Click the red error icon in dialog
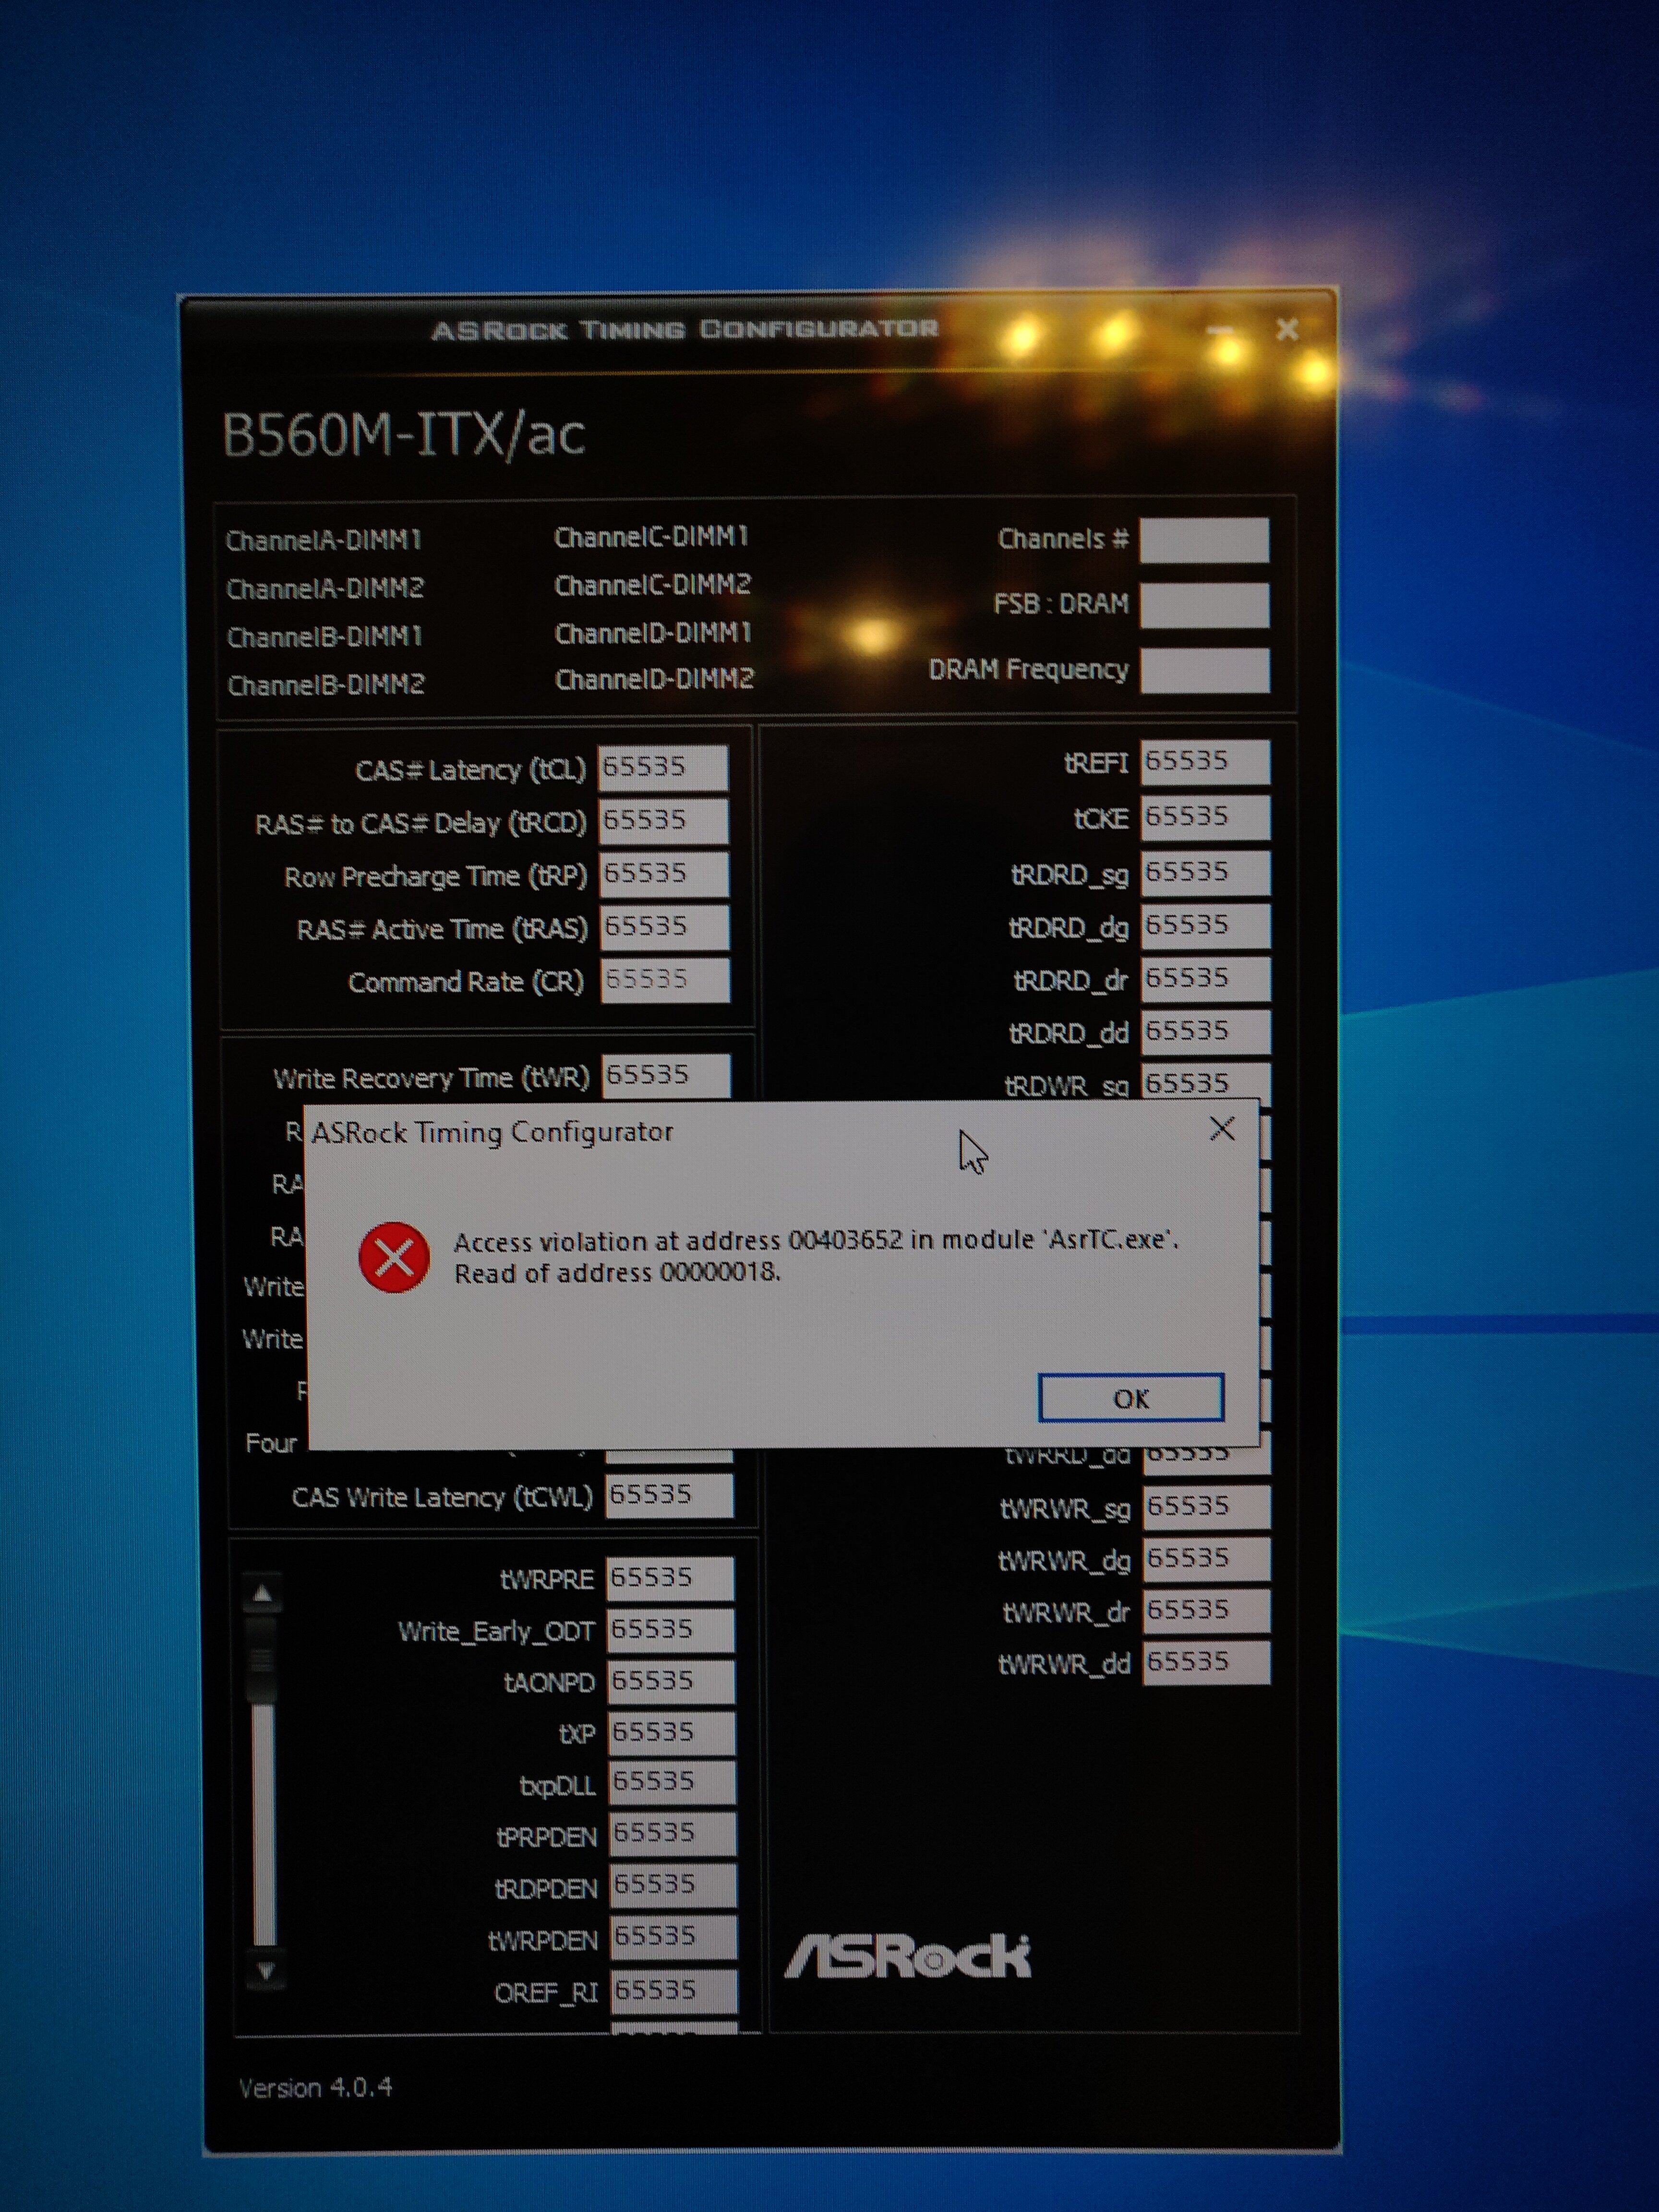The height and width of the screenshot is (2212, 1659). pos(394,1257)
